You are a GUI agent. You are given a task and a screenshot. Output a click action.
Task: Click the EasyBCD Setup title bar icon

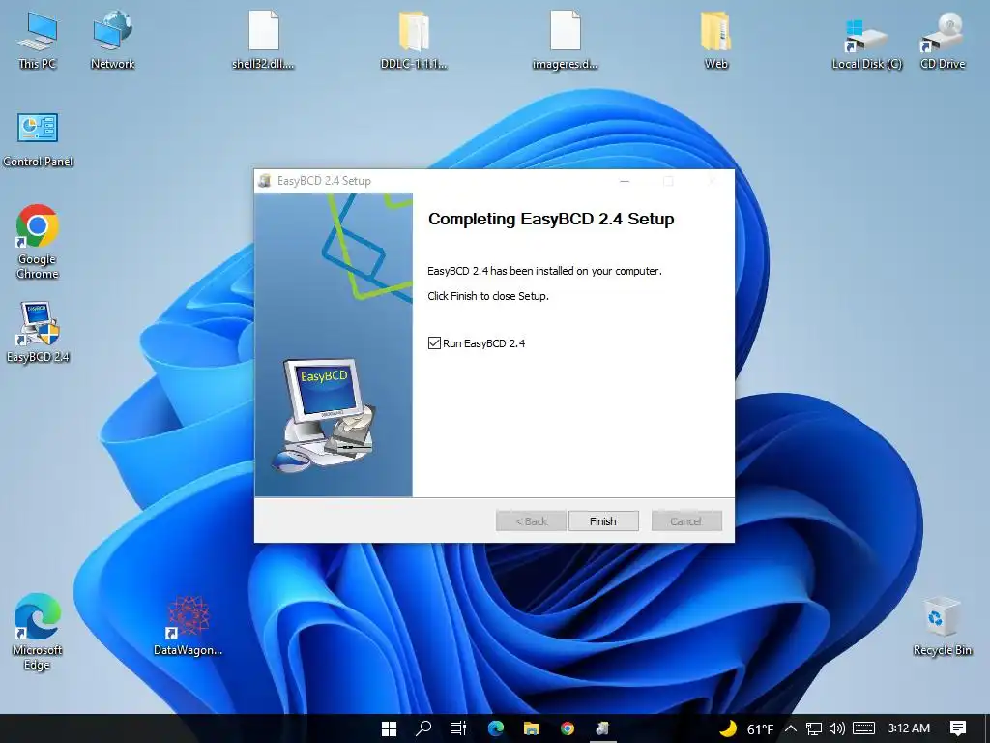tap(265, 181)
